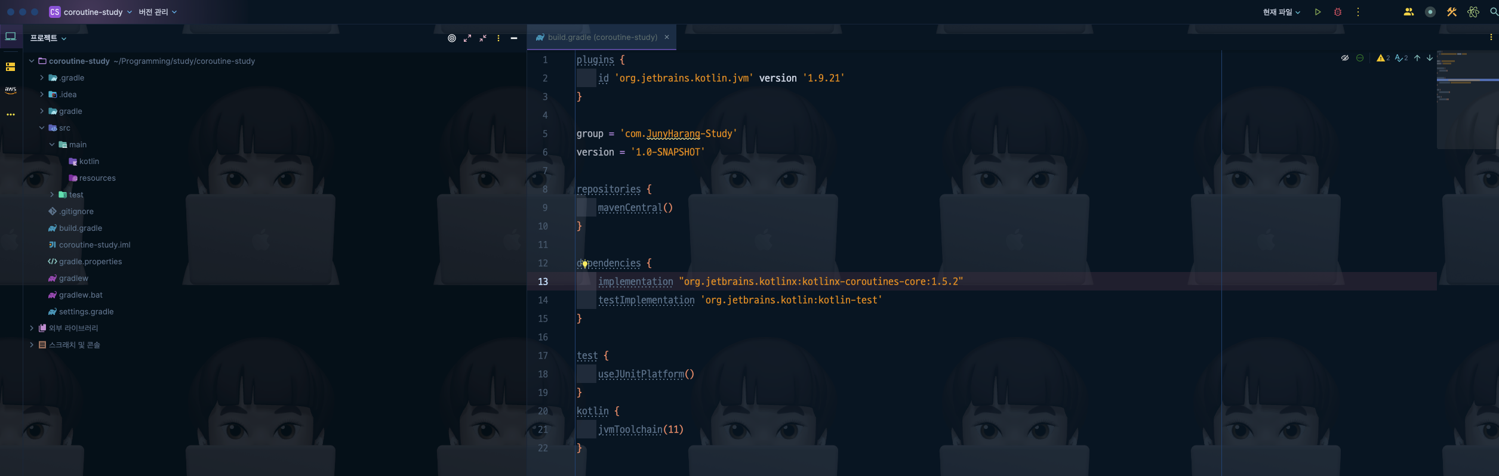
Task: Click select opened file target icon
Action: pos(452,38)
